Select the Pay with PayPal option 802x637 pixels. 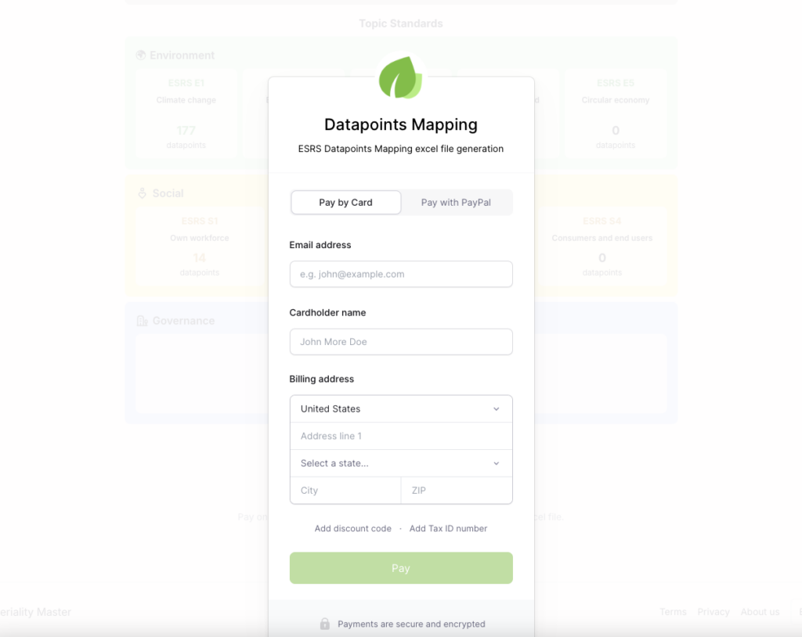click(x=456, y=202)
